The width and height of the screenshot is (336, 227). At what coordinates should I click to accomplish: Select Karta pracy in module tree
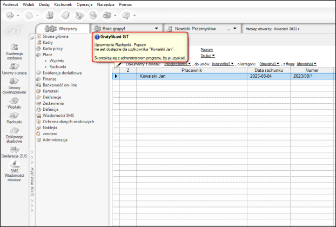click(52, 49)
